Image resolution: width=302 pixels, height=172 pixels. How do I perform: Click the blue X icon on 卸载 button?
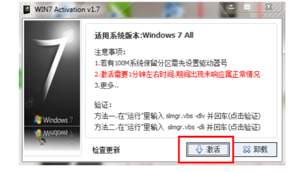pos(247,149)
